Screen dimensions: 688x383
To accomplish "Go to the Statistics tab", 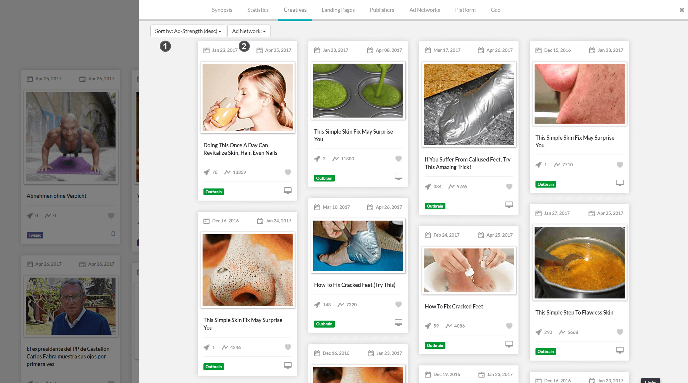I will (x=258, y=10).
